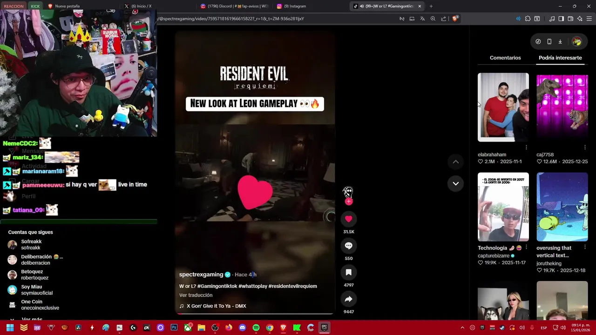Click jorutheking username under vertical text video
The width and height of the screenshot is (596, 335).
pos(549,263)
